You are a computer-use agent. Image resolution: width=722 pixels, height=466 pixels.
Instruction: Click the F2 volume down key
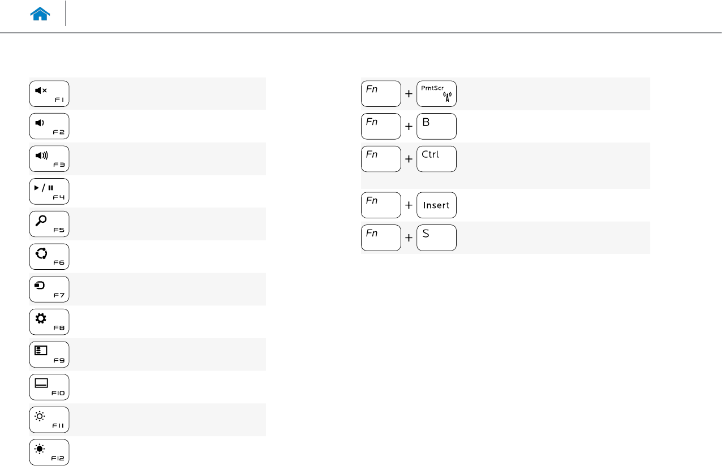(49, 127)
